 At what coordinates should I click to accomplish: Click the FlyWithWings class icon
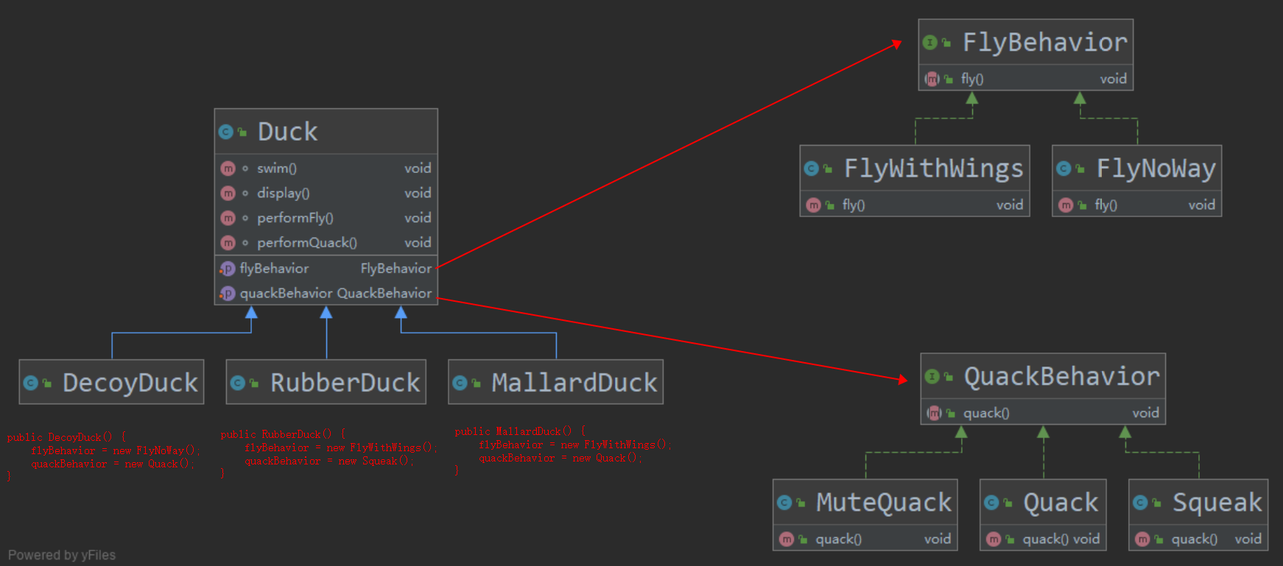pos(812,169)
